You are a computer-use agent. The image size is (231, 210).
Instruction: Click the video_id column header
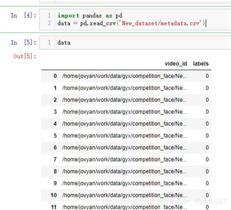(176, 64)
